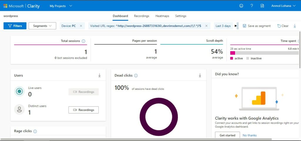
Task: Expand the Segments dropdown
Action: pos(42,26)
